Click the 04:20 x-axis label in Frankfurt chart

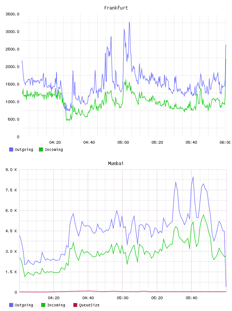55,143
